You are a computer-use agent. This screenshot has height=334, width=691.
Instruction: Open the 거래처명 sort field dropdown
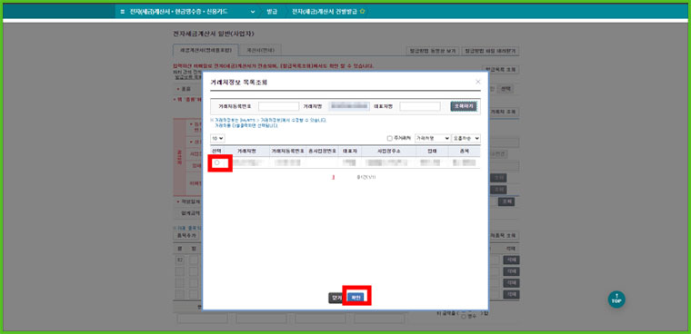432,138
